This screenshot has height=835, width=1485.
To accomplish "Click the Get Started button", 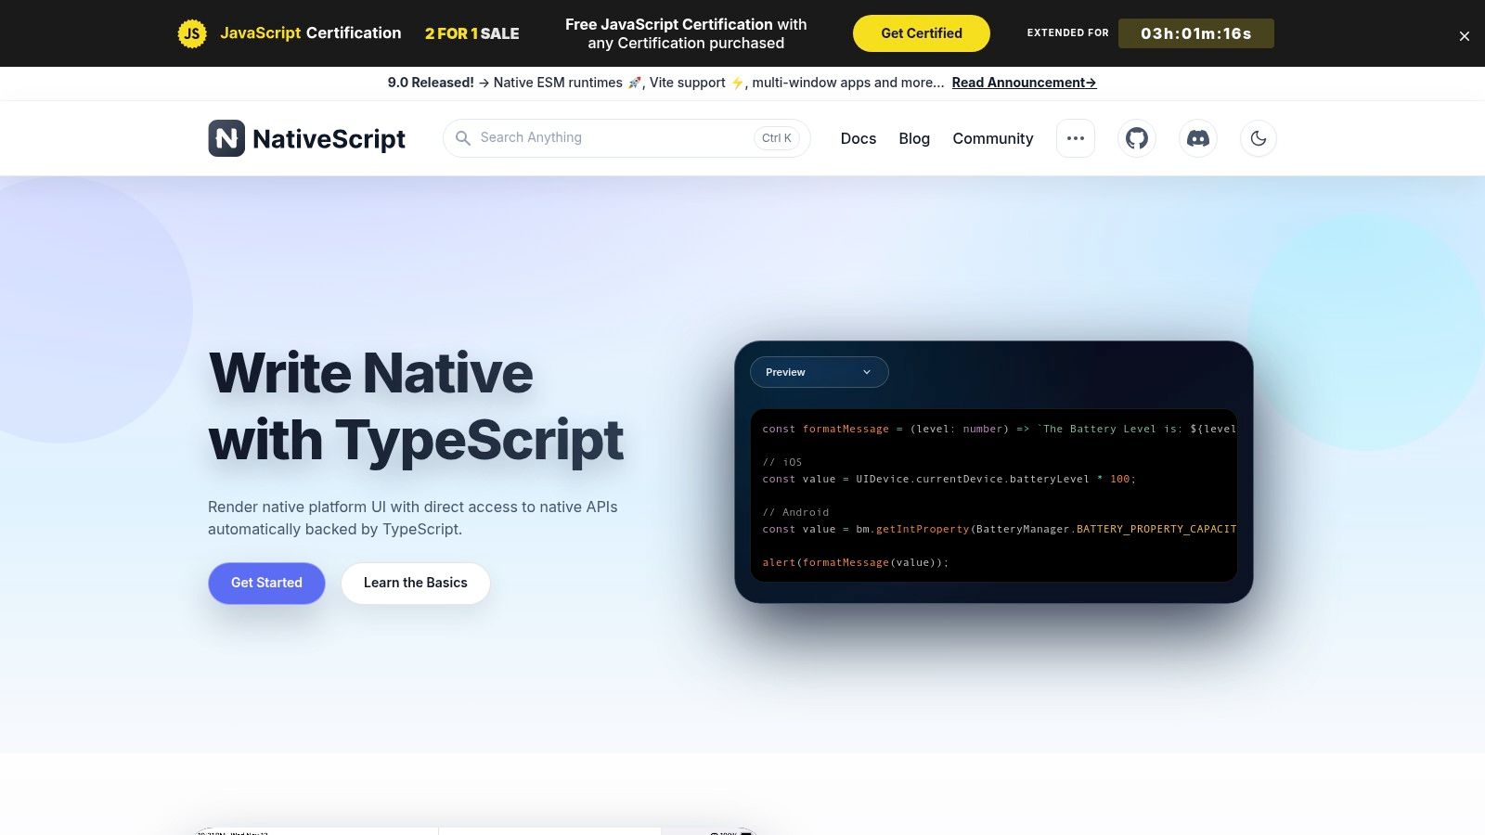I will 266,583.
